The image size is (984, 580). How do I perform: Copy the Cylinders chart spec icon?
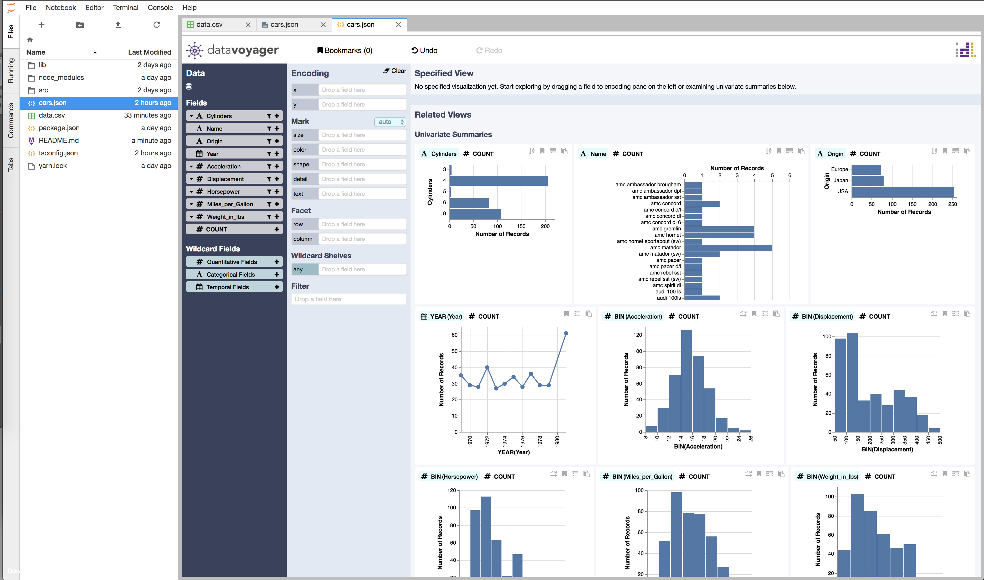564,151
